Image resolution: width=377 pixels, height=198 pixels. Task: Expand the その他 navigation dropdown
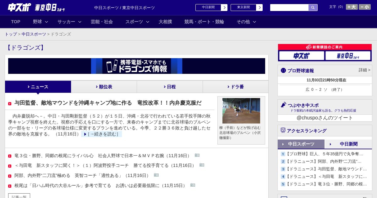(246, 22)
